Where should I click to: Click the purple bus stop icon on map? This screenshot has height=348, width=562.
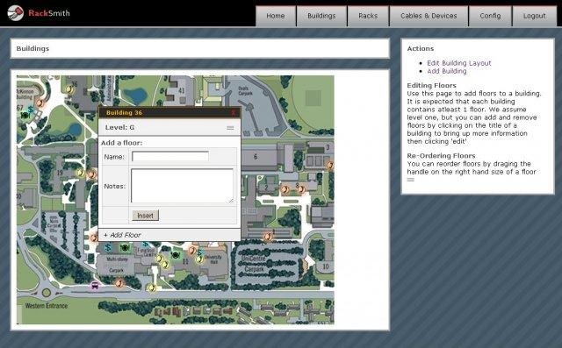(95, 286)
